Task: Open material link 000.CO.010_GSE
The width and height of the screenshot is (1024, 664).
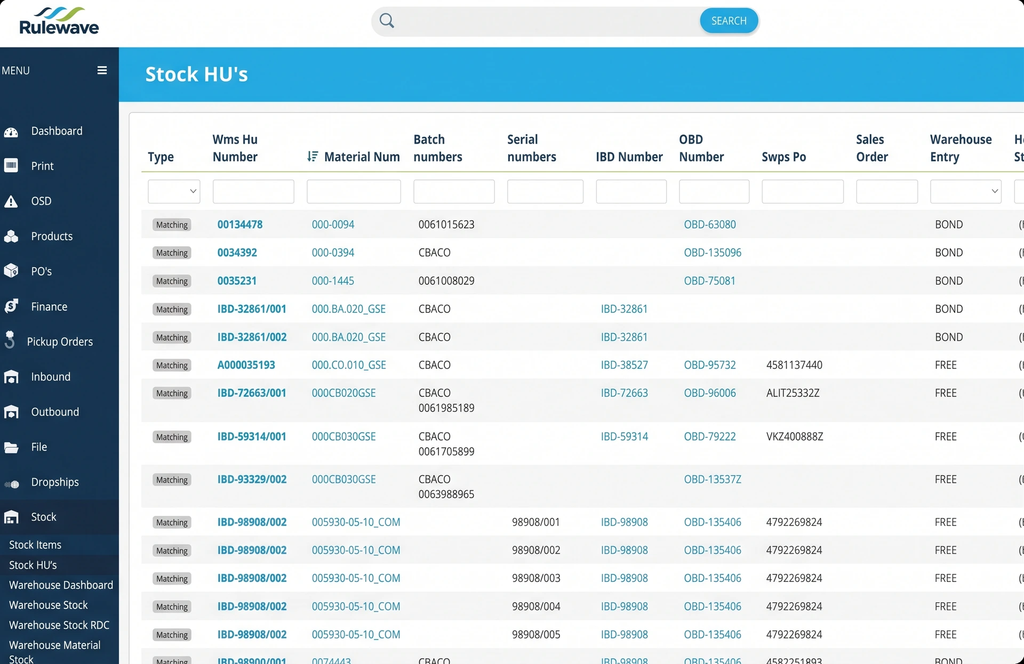Action: point(349,365)
